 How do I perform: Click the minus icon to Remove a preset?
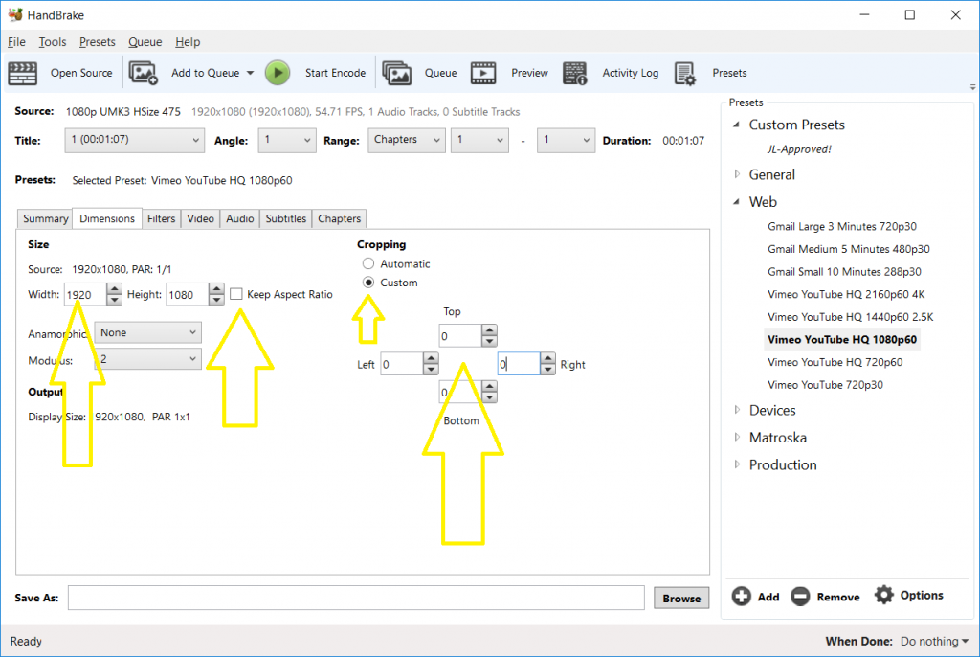point(800,597)
